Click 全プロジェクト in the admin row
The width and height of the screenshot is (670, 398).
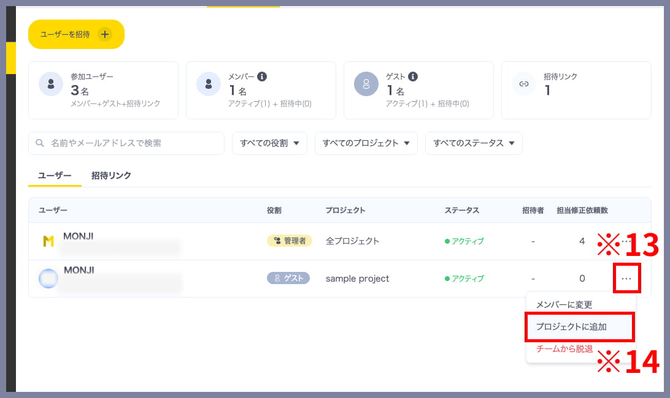353,241
